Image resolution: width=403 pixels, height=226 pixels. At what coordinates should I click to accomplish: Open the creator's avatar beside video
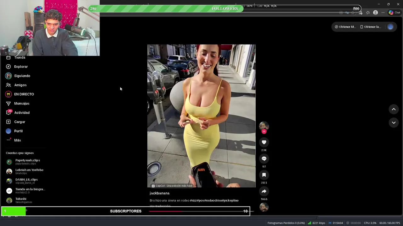[264, 126]
